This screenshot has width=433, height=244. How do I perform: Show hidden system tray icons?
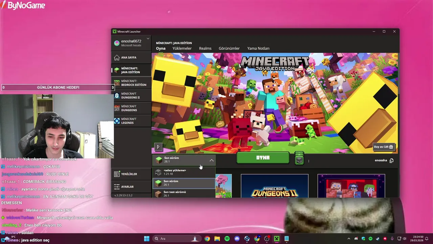pos(348,239)
